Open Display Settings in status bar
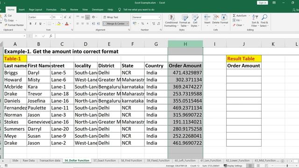 (x=233, y=166)
